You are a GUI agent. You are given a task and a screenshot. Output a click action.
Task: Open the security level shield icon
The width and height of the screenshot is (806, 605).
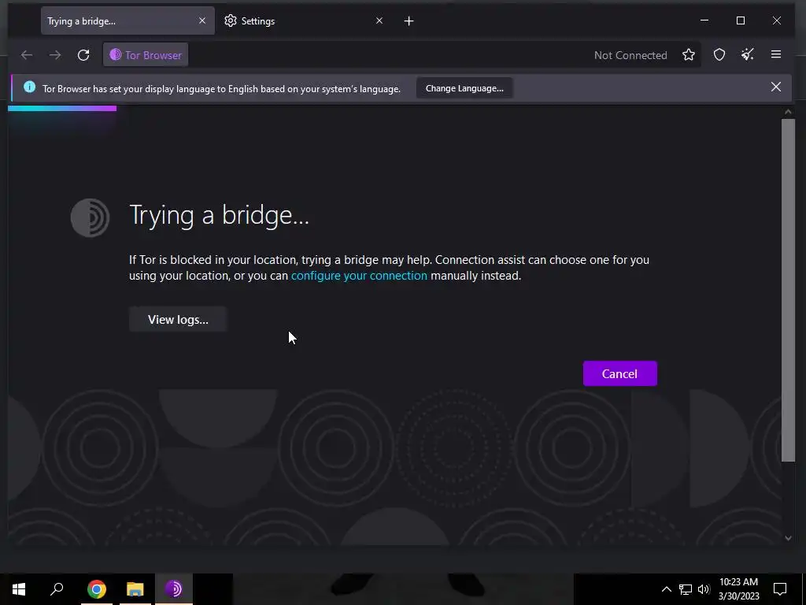pyautogui.click(x=719, y=54)
